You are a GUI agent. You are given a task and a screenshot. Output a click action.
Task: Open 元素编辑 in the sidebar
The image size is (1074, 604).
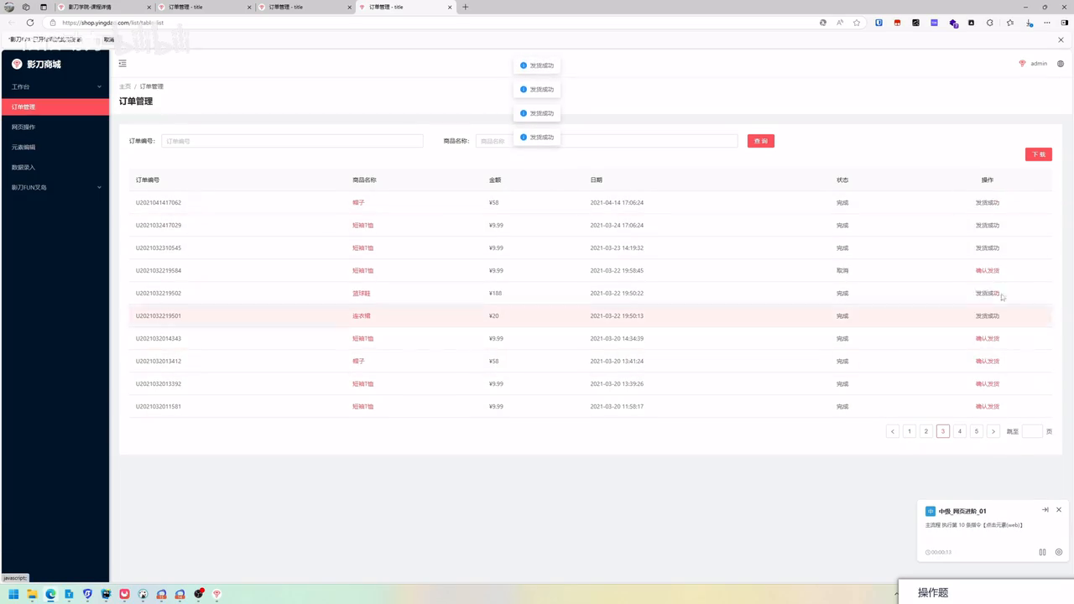coord(55,147)
